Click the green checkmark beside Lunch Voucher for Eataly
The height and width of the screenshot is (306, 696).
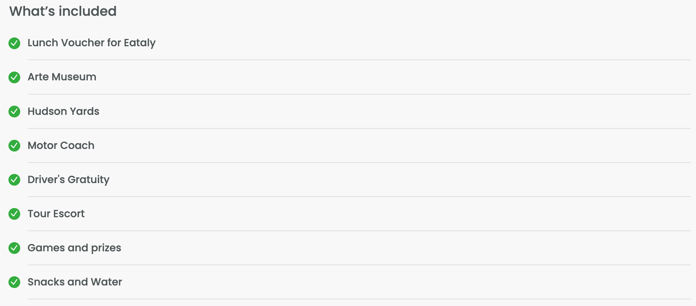click(x=14, y=43)
